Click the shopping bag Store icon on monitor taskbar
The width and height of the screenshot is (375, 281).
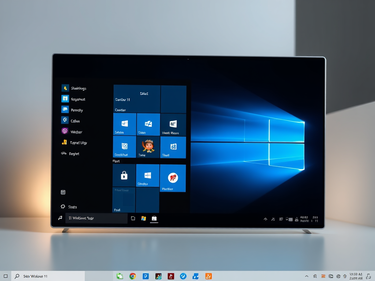click(154, 218)
